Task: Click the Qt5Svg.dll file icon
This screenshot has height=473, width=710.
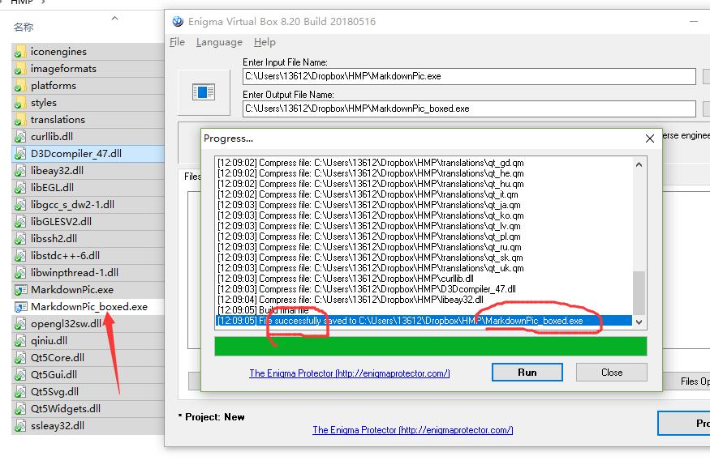Action: [20, 392]
